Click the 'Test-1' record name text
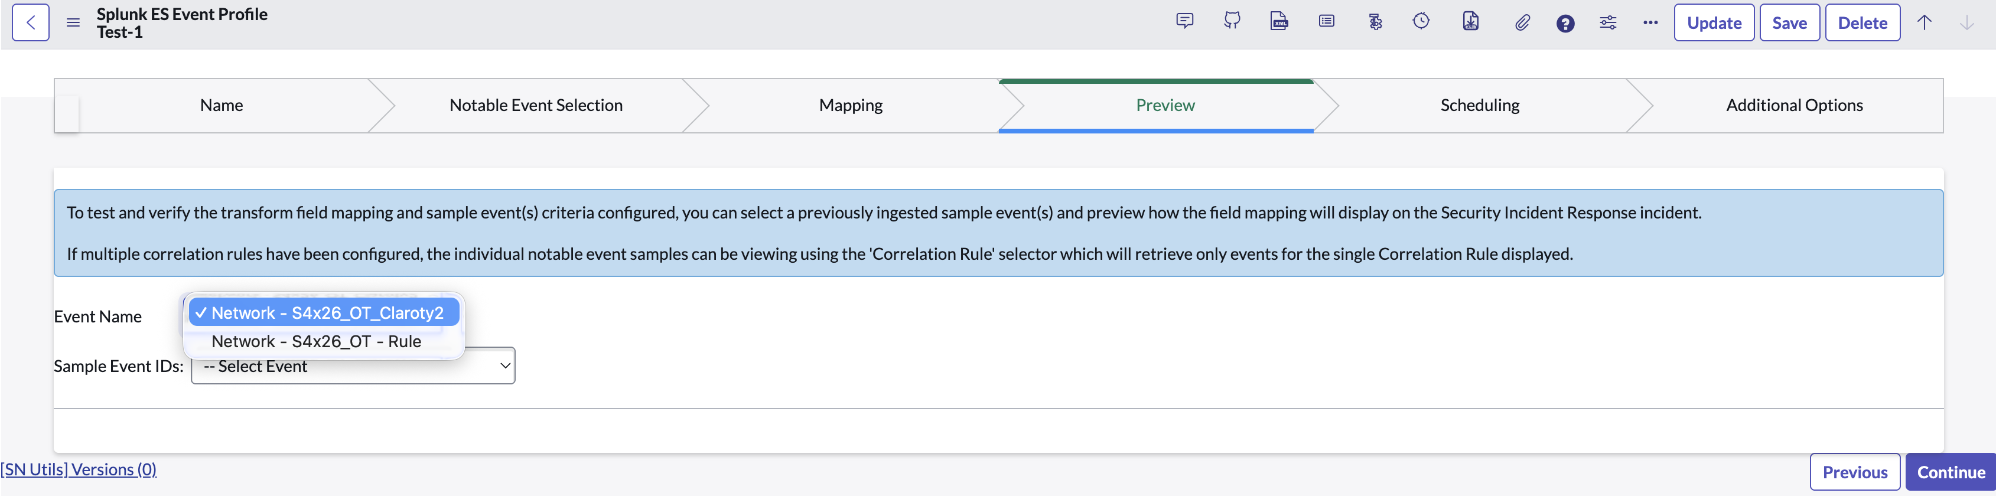 click(119, 32)
